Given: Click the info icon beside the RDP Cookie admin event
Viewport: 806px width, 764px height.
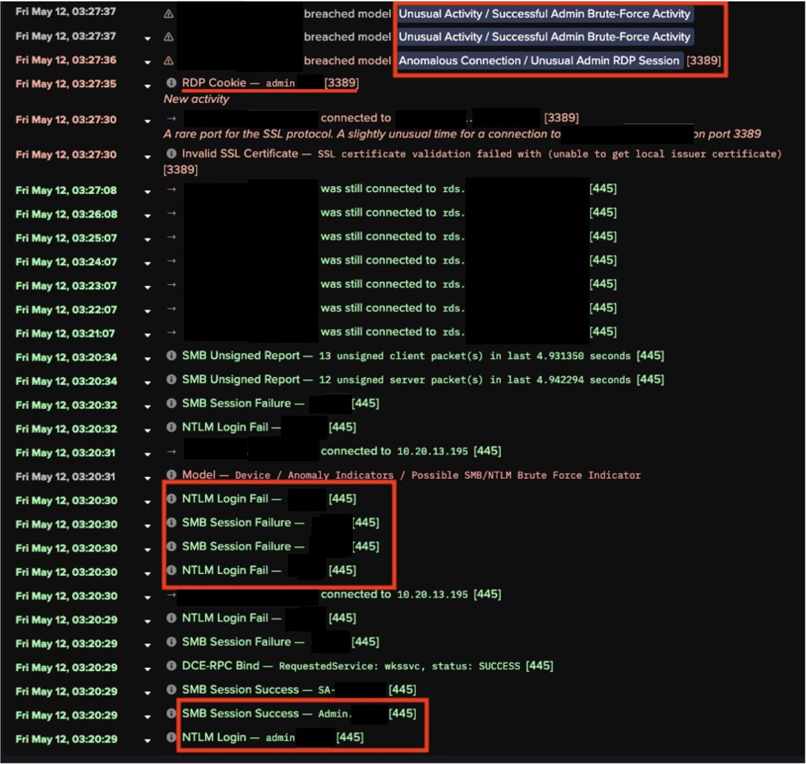Looking at the screenshot, I should 170,84.
